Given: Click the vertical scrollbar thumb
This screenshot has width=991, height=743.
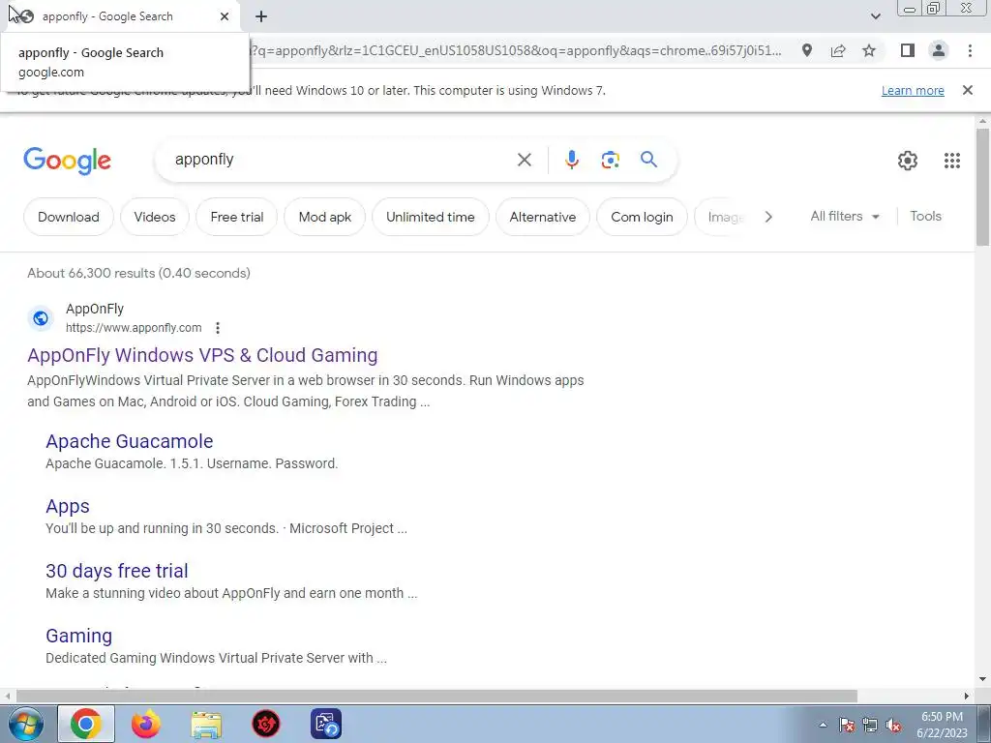Looking at the screenshot, I should click(x=982, y=187).
